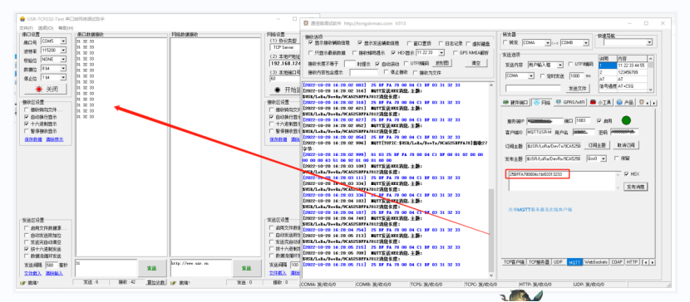Open the 硬件端口 hardware port tab
The height and width of the screenshot is (302, 690).
515,102
